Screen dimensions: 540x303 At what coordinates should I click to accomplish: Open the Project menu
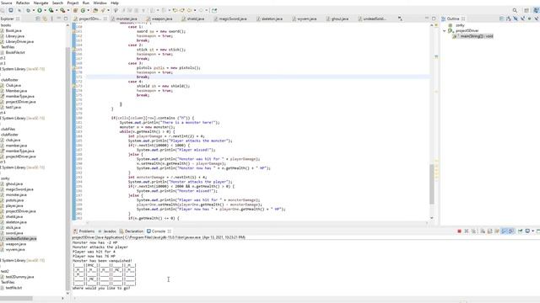click(73, 3)
